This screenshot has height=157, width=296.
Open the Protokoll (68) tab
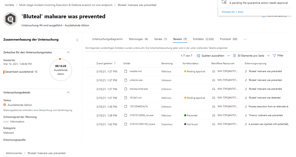[229, 39]
